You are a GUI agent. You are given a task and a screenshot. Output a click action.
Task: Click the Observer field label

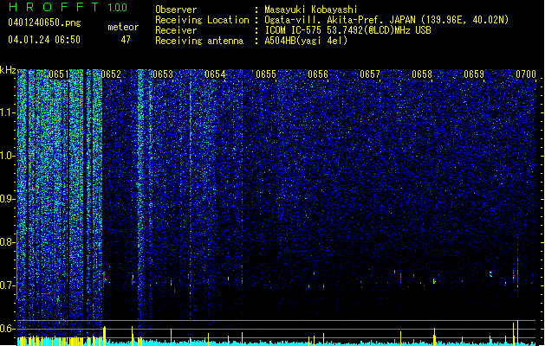coord(176,10)
